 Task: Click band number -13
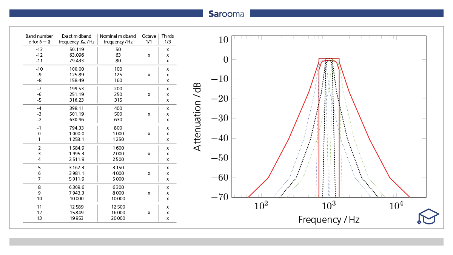39,49
